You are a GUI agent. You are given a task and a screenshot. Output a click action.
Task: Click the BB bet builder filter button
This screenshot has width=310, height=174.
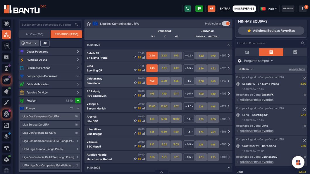click(45, 43)
